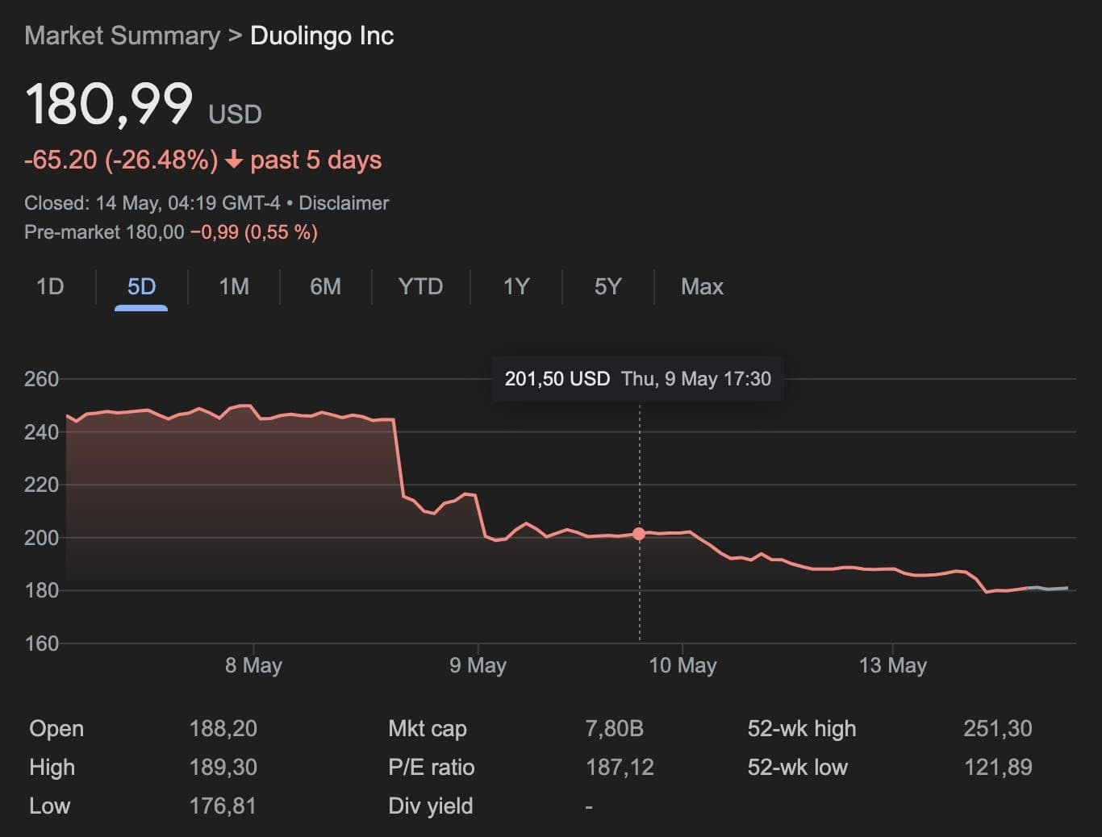Show the Max time range chart
1102x837 pixels.
click(702, 287)
